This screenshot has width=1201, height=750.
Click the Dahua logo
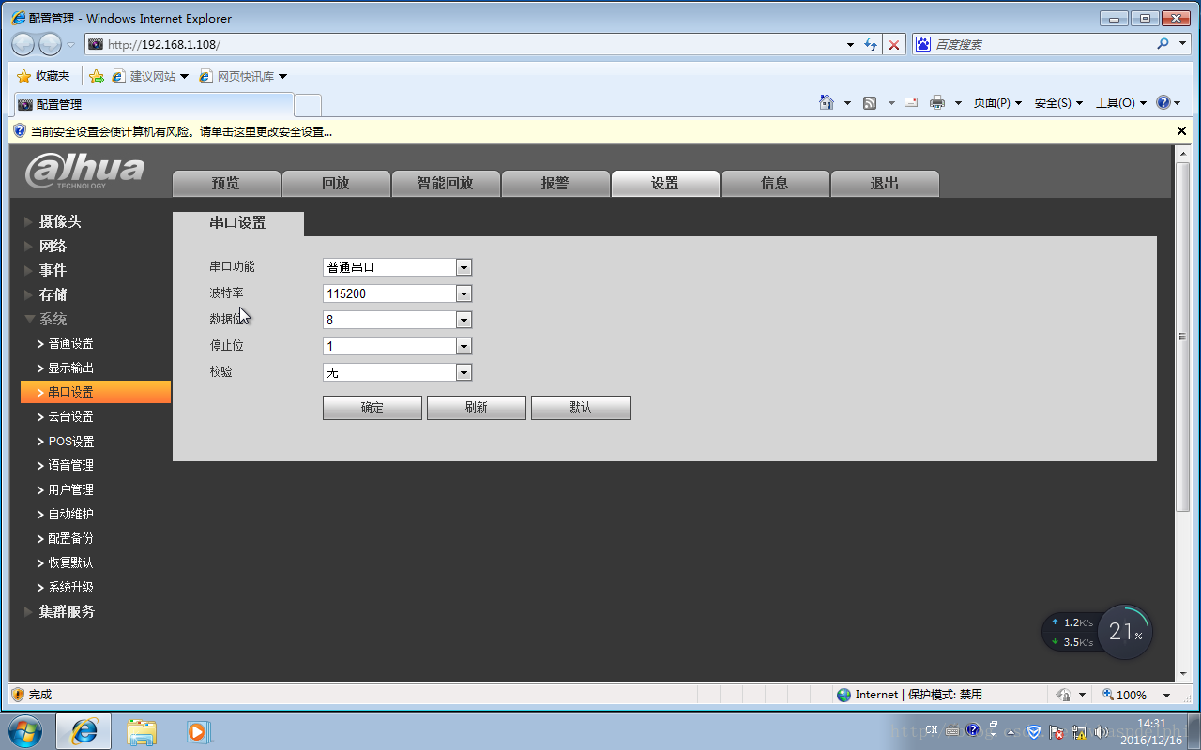85,172
